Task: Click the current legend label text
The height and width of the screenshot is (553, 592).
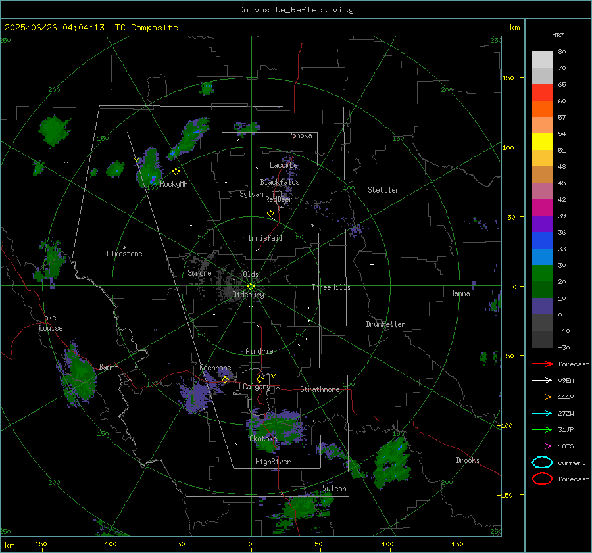Action: click(x=572, y=462)
